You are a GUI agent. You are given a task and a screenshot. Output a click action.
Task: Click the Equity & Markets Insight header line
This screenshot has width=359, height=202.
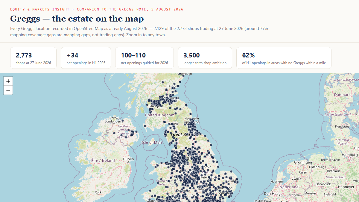click(x=97, y=9)
